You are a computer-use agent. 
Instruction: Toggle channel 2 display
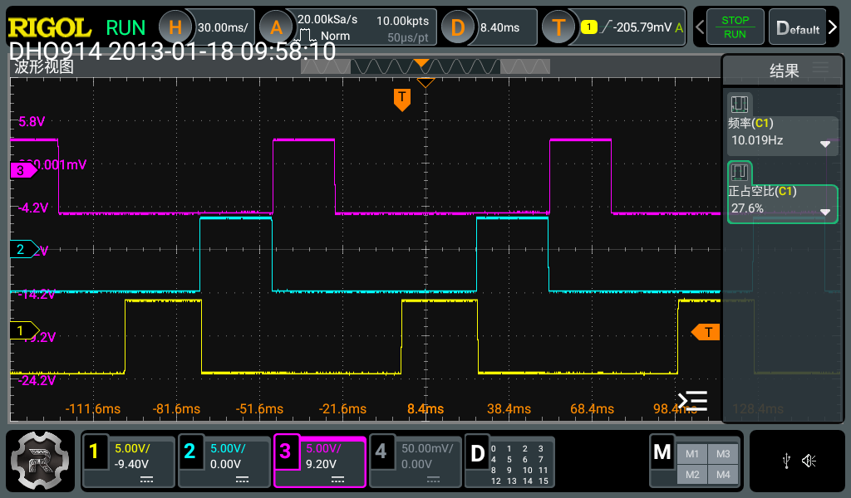coord(189,452)
